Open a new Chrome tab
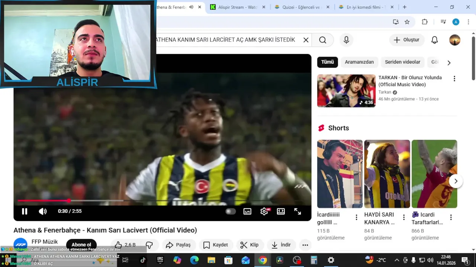Image resolution: width=476 pixels, height=267 pixels. point(405,7)
